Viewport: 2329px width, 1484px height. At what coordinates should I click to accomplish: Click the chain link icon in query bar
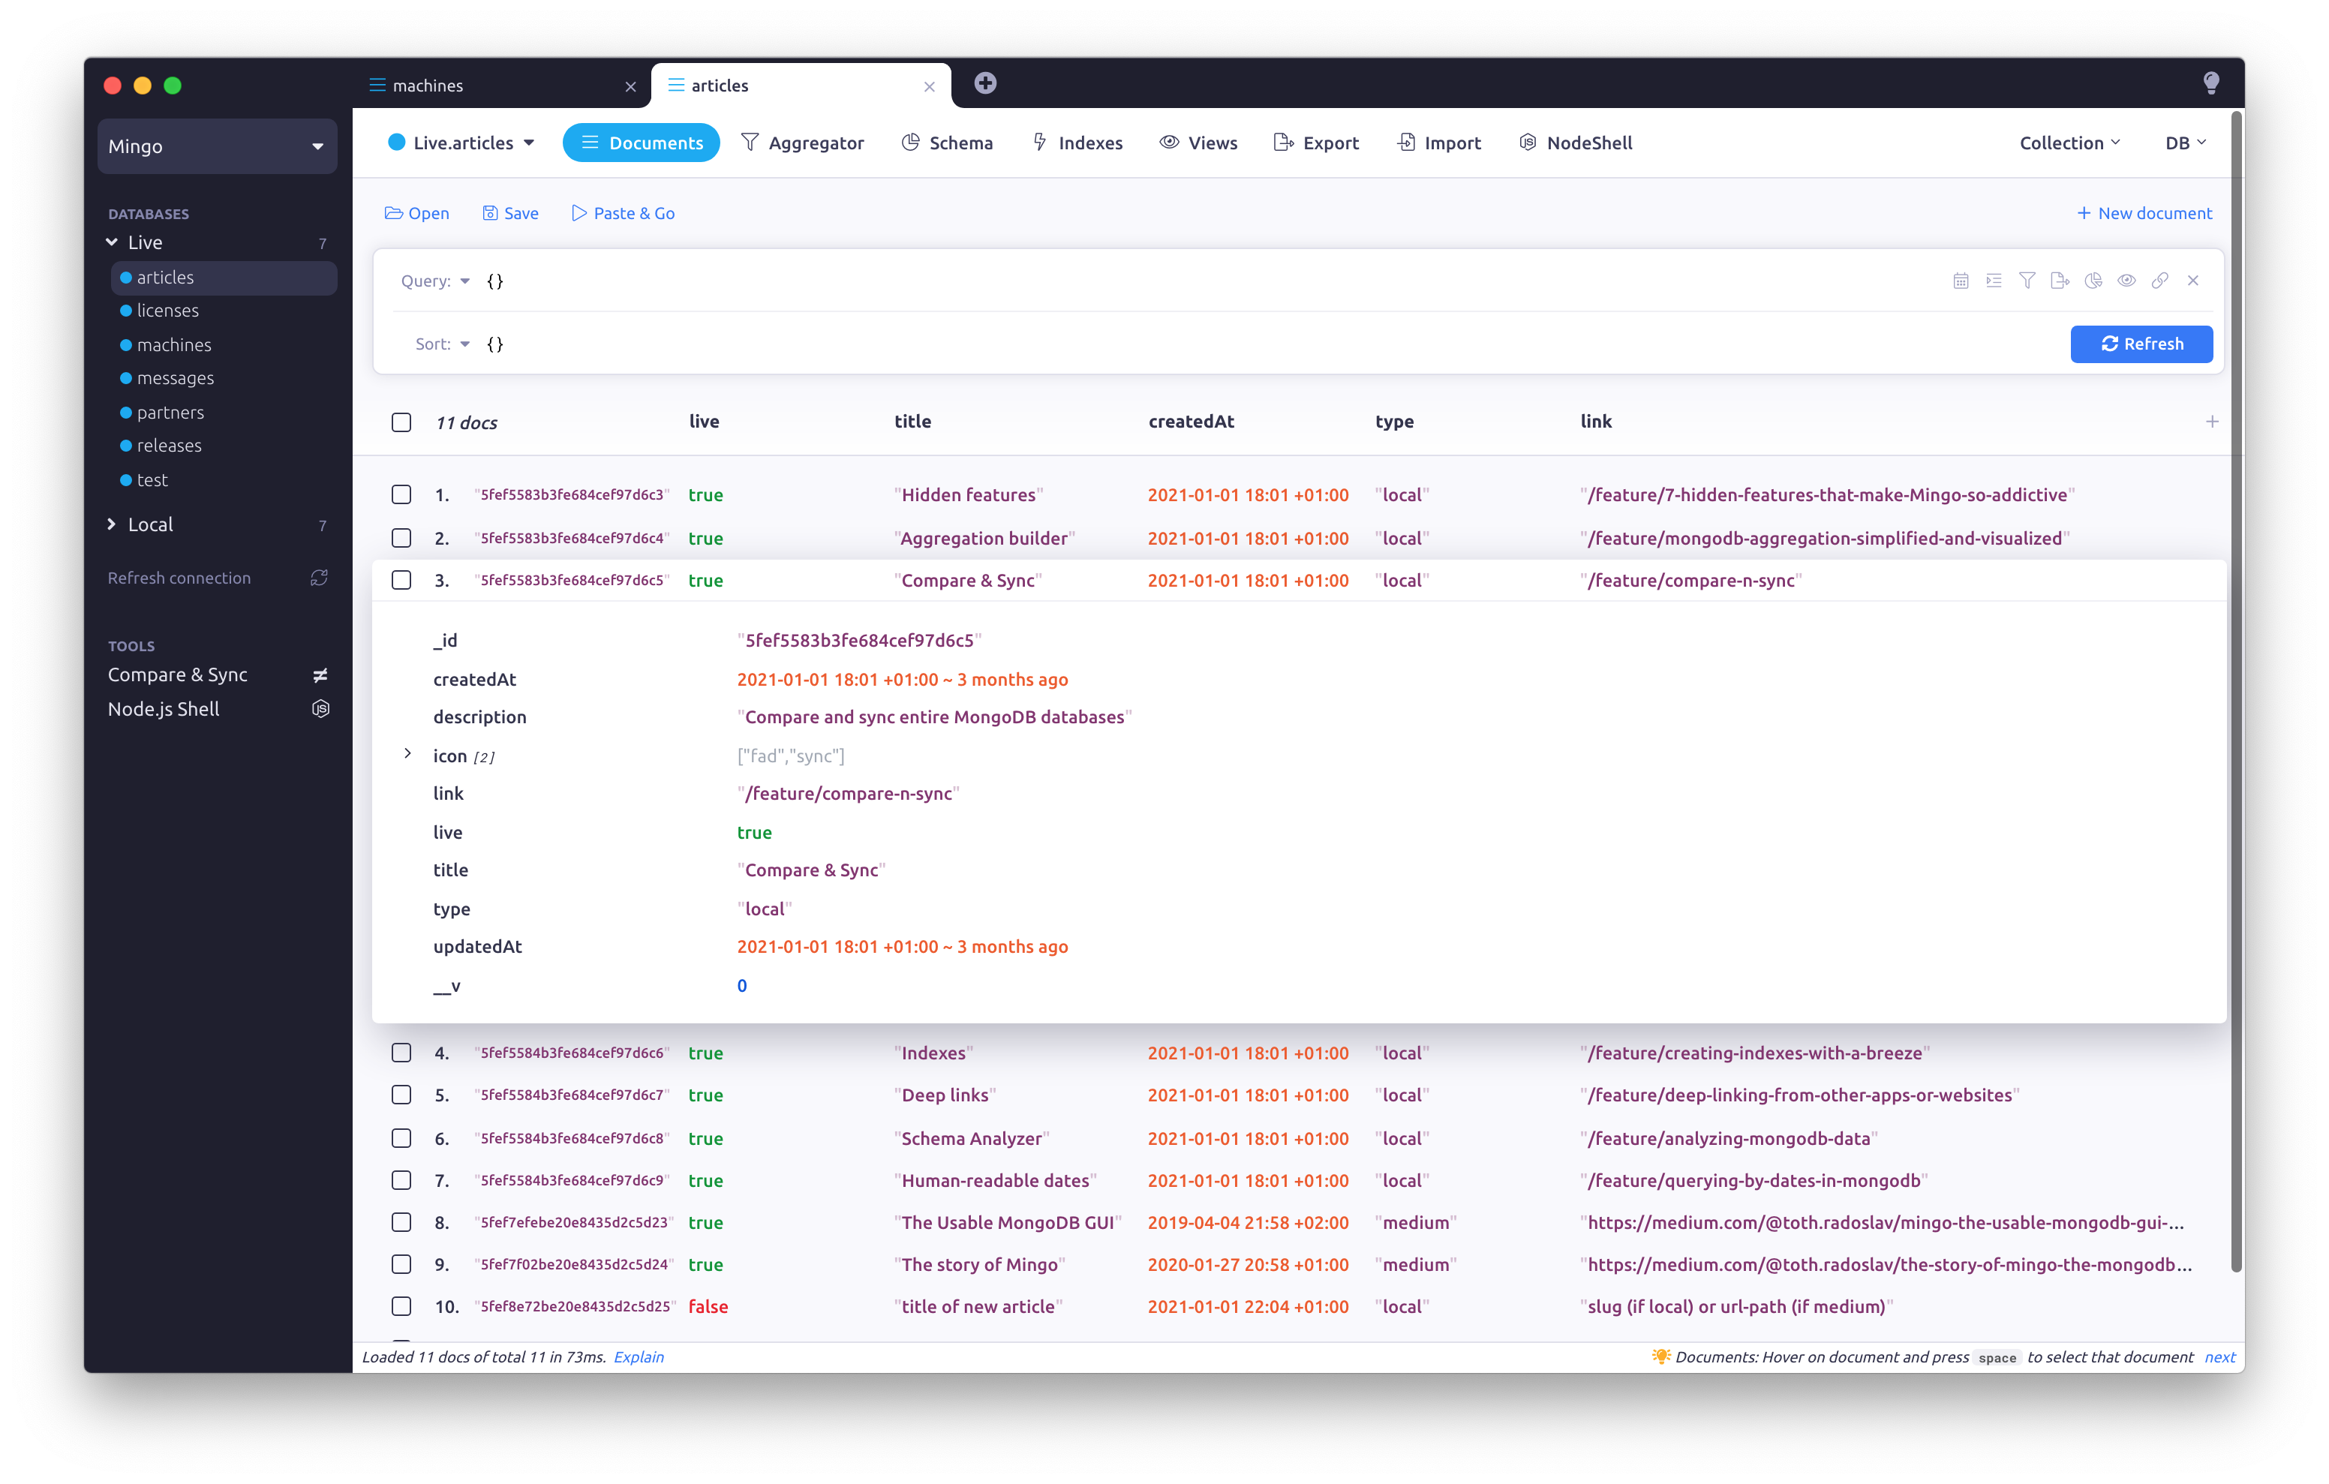coord(2159,281)
